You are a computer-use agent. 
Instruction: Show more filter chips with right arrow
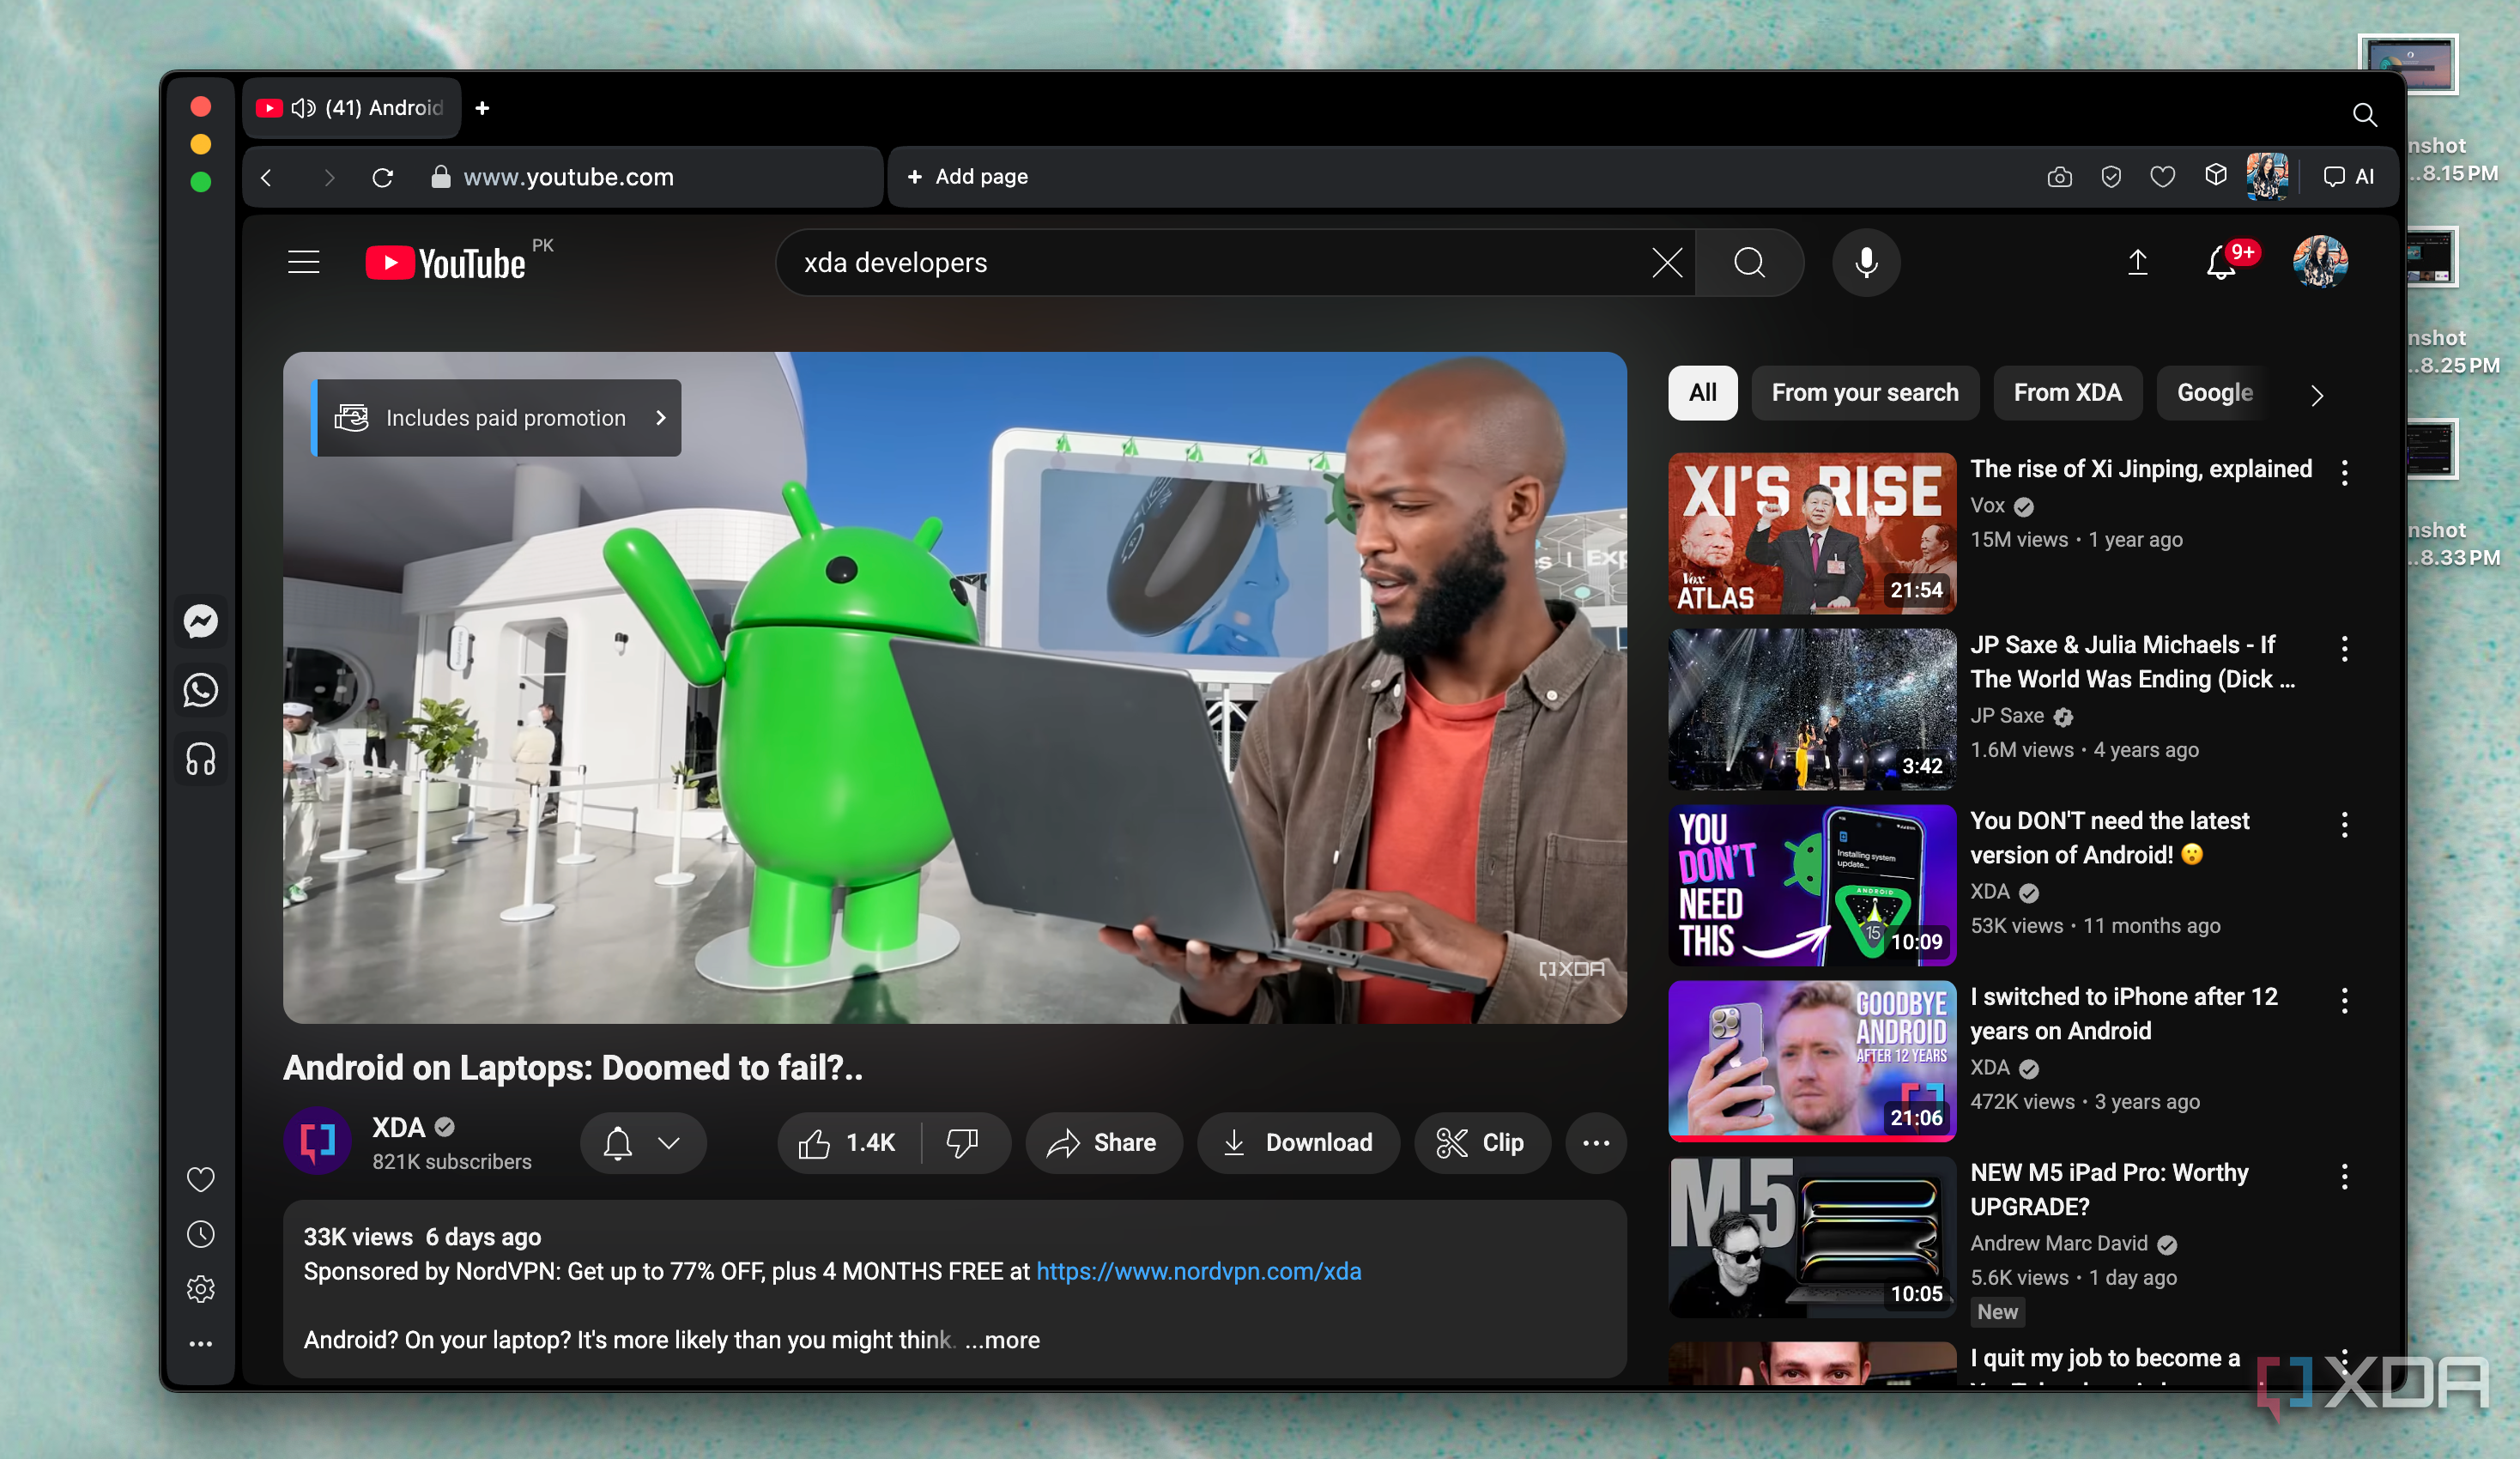click(2317, 394)
